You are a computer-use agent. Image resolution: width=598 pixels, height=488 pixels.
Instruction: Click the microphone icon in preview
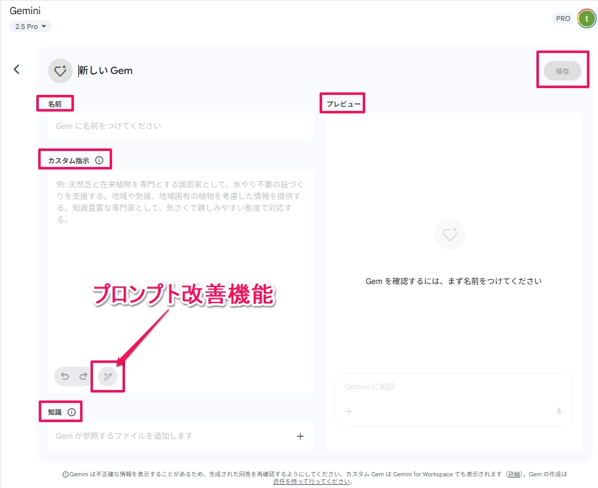[559, 412]
